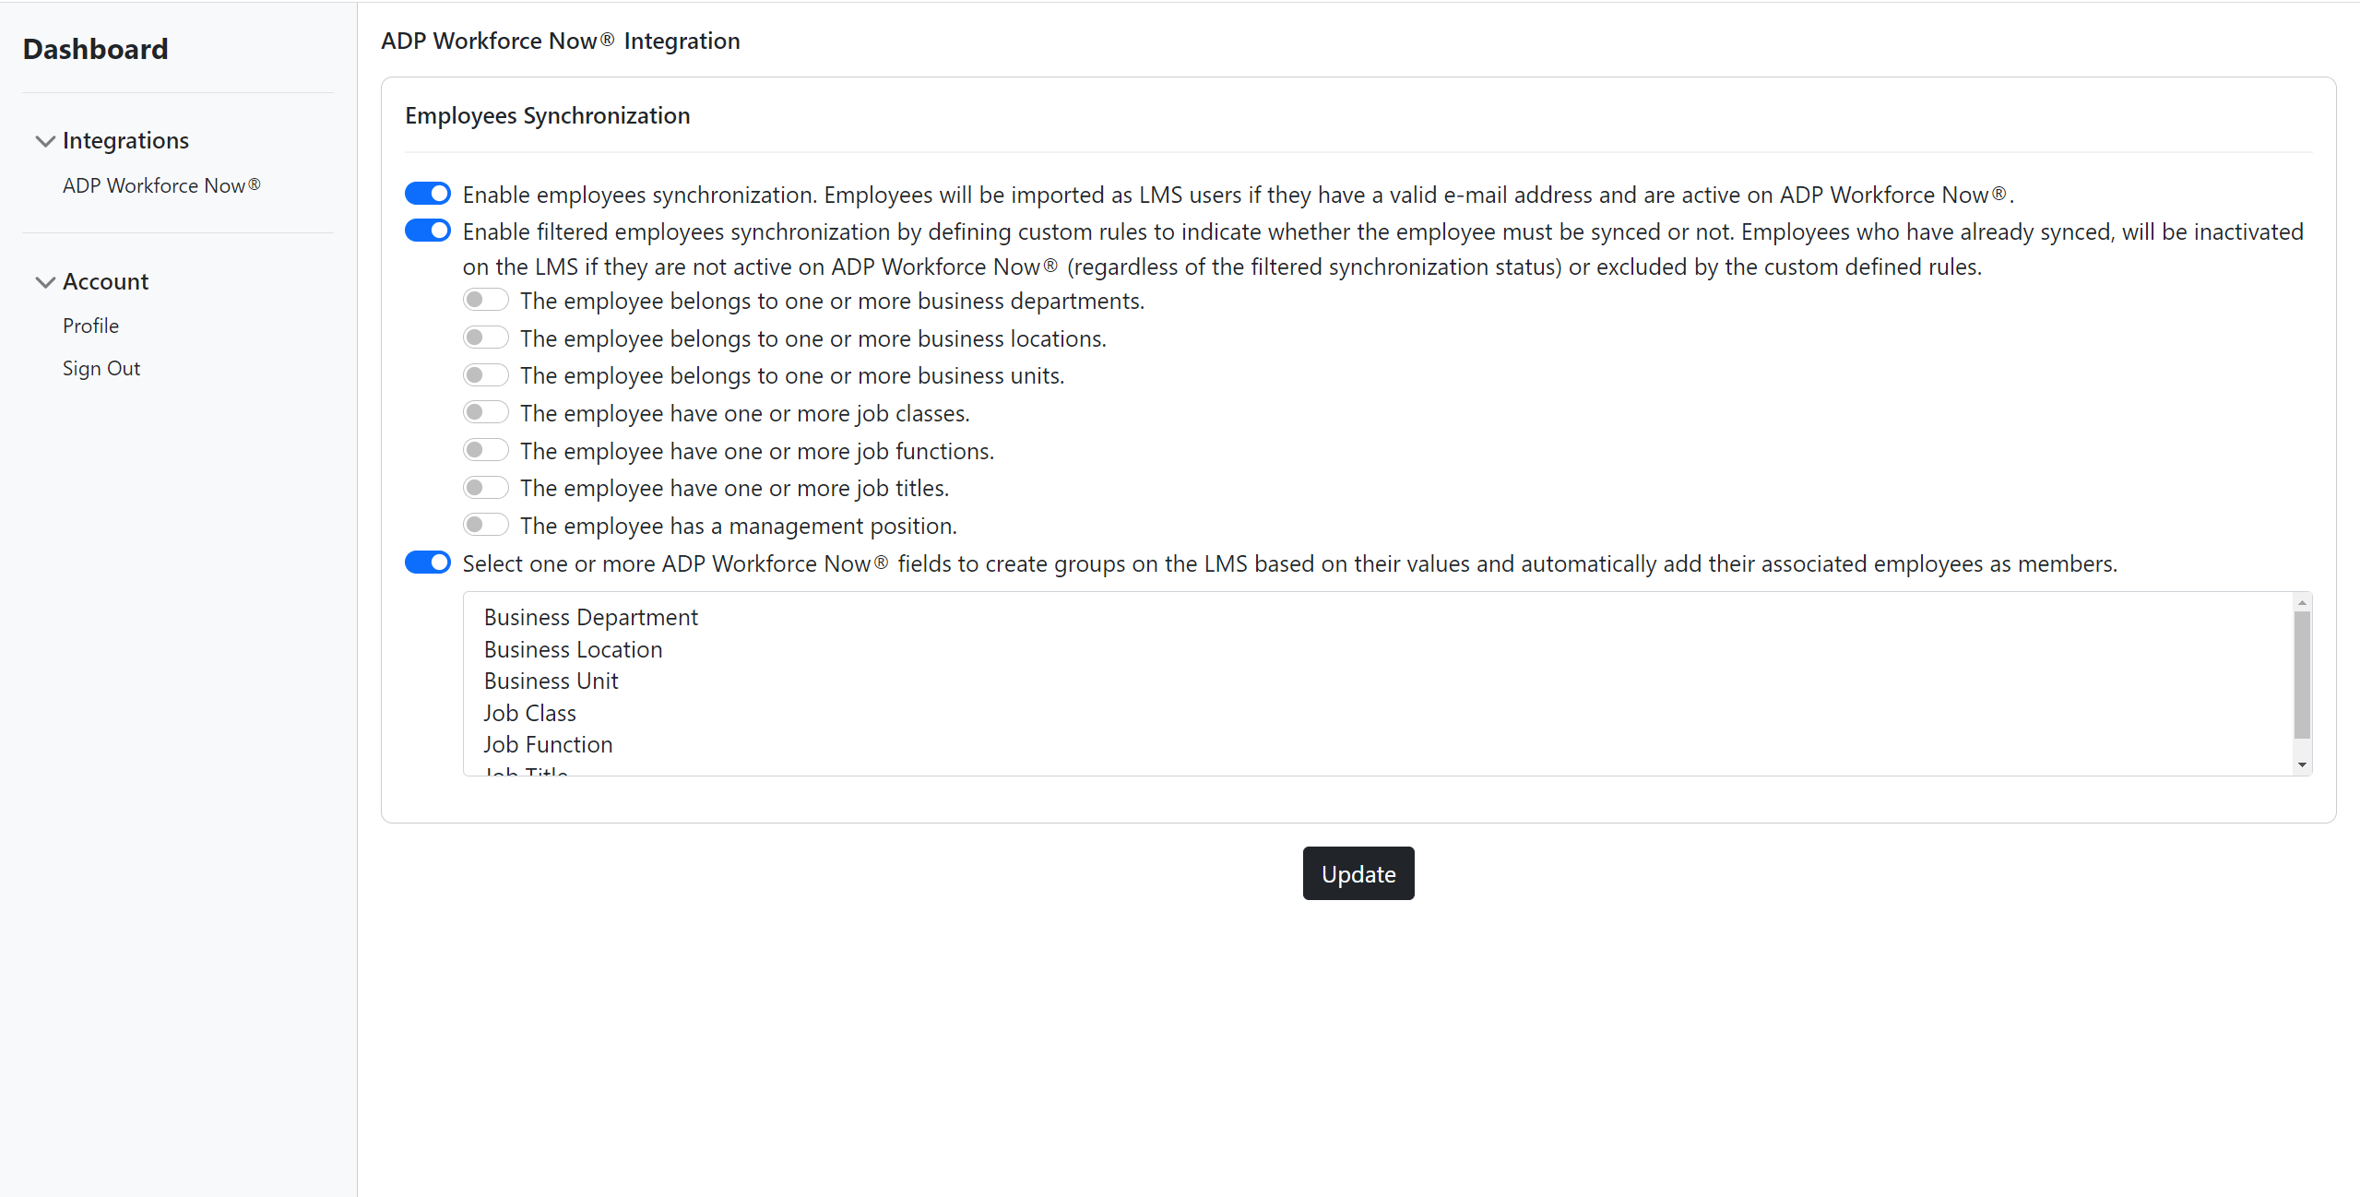This screenshot has width=2360, height=1197.
Task: Select Job Class in the list
Action: [529, 713]
